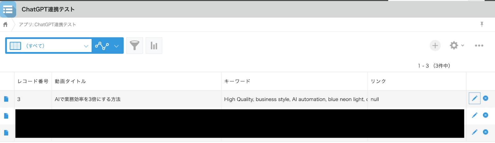The height and width of the screenshot is (143, 495).
Task: Open record 3 detail document icon
Action: tap(6, 99)
